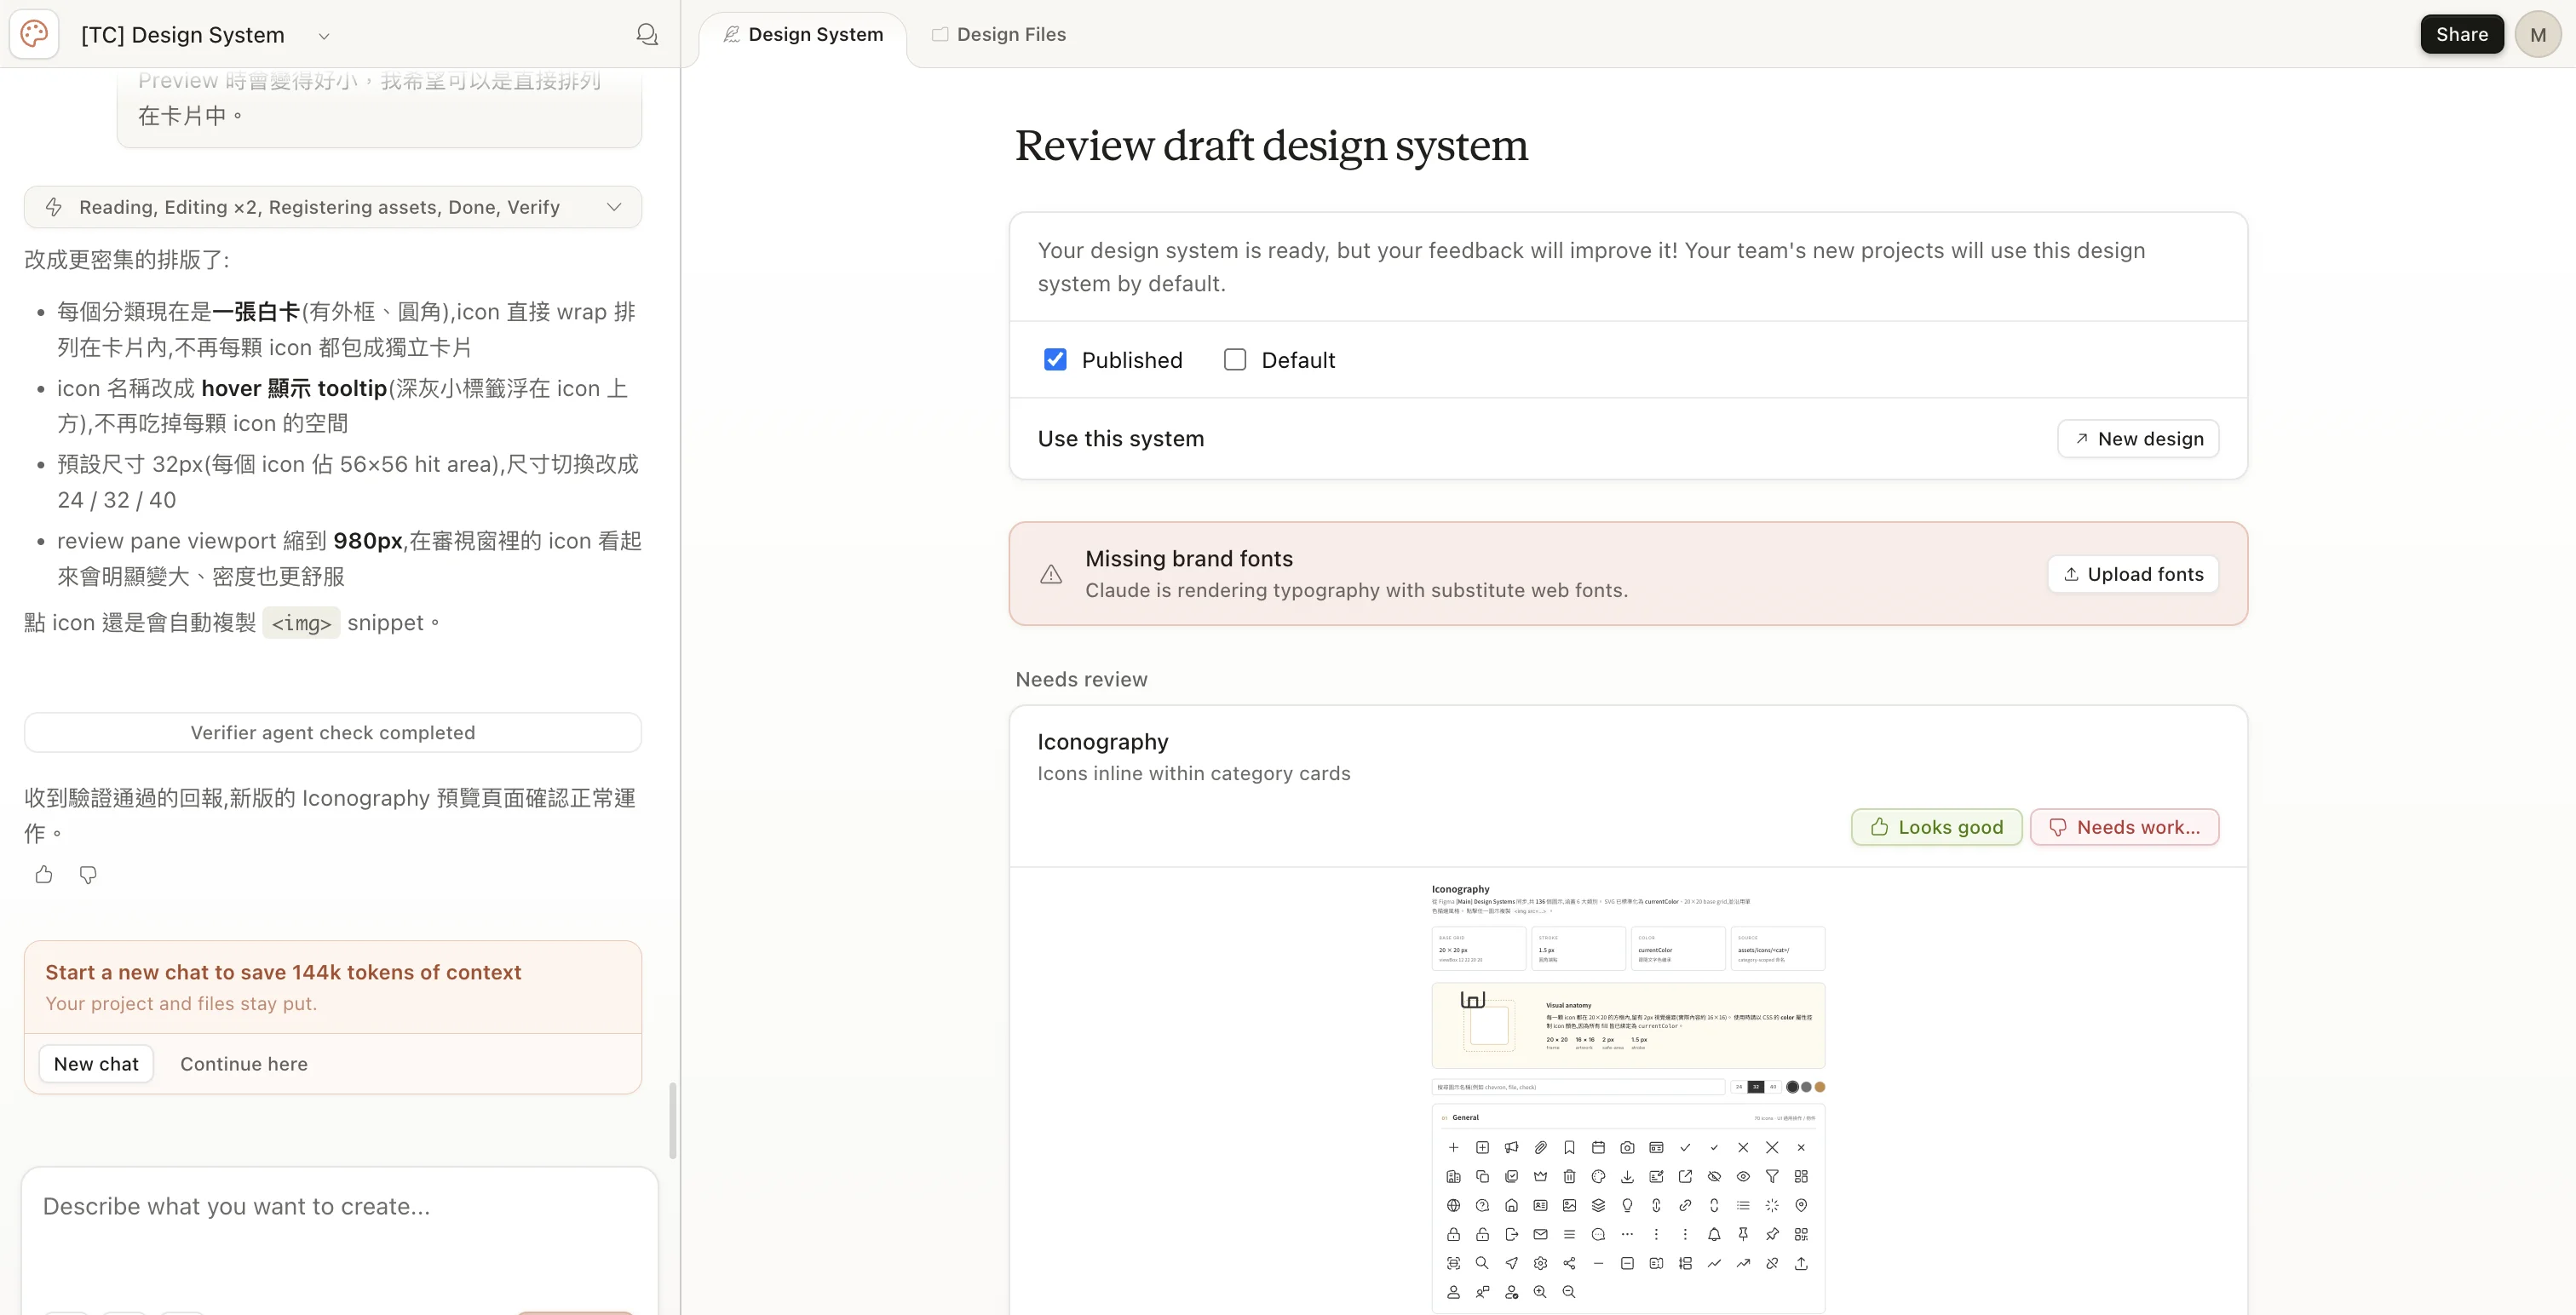Image resolution: width=2576 pixels, height=1315 pixels.
Task: Click the gear settings icon in preview
Action: (x=1540, y=1263)
